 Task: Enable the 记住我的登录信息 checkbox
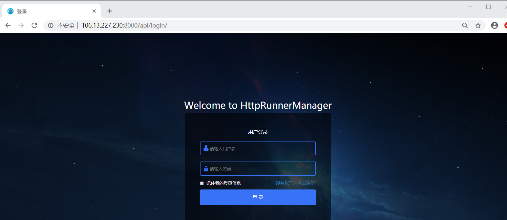click(202, 183)
